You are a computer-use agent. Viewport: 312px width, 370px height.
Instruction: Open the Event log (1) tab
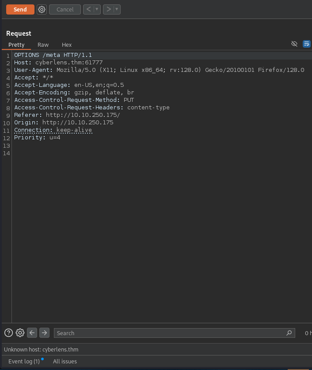point(24,361)
